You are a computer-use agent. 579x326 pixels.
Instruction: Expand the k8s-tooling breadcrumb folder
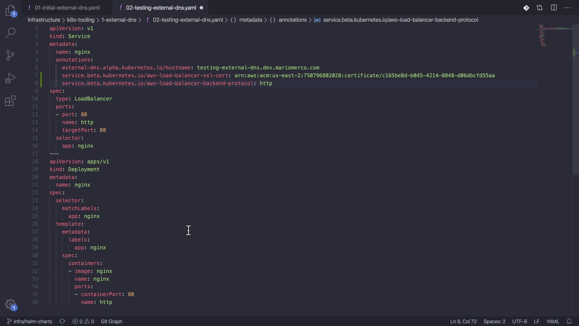tap(81, 20)
